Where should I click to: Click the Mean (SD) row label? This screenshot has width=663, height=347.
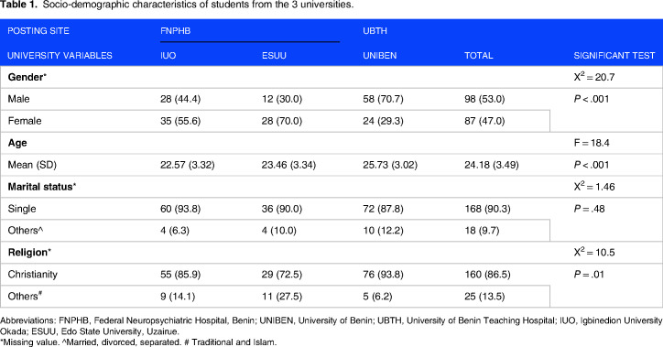tap(32, 165)
